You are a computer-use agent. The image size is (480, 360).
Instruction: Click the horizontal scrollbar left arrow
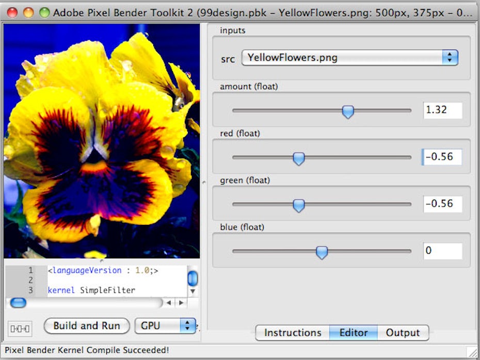(x=169, y=303)
